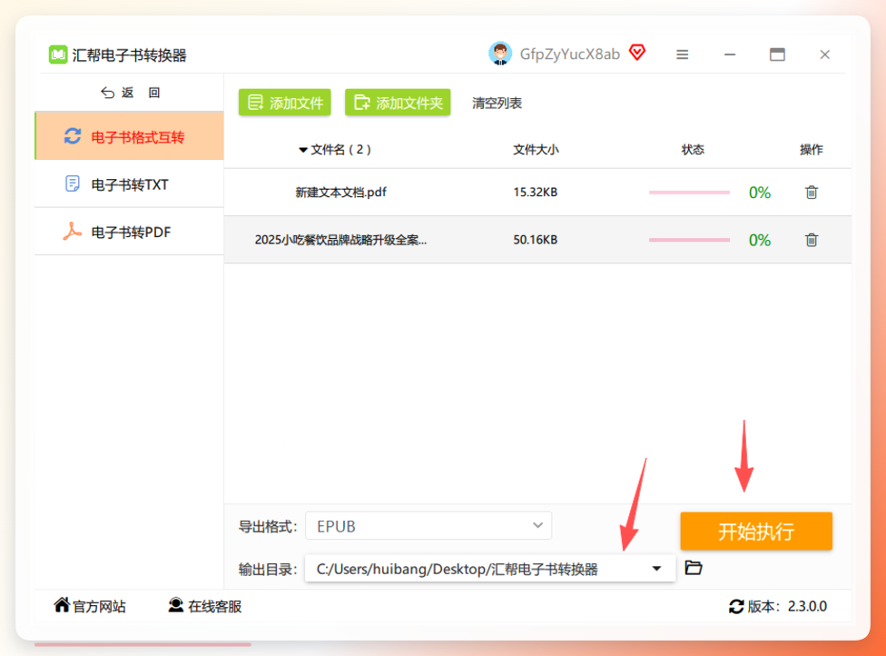Toggle sort arrow on 文件名 header
886x656 pixels.
point(303,150)
